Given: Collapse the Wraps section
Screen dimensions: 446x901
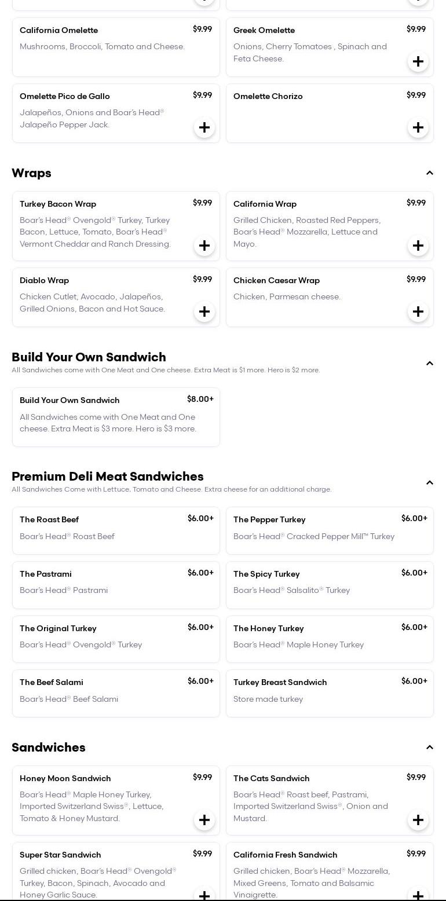Looking at the screenshot, I should point(429,173).
